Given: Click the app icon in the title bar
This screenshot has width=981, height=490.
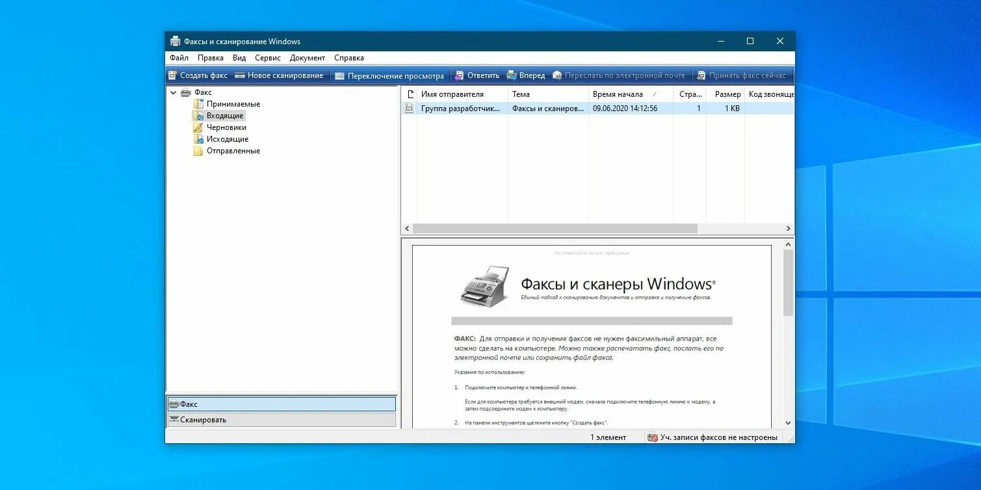Looking at the screenshot, I should click(175, 41).
